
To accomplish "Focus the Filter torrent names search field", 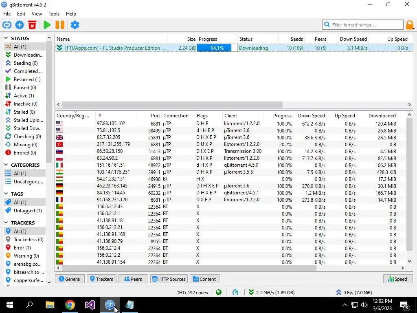I will click(x=363, y=25).
